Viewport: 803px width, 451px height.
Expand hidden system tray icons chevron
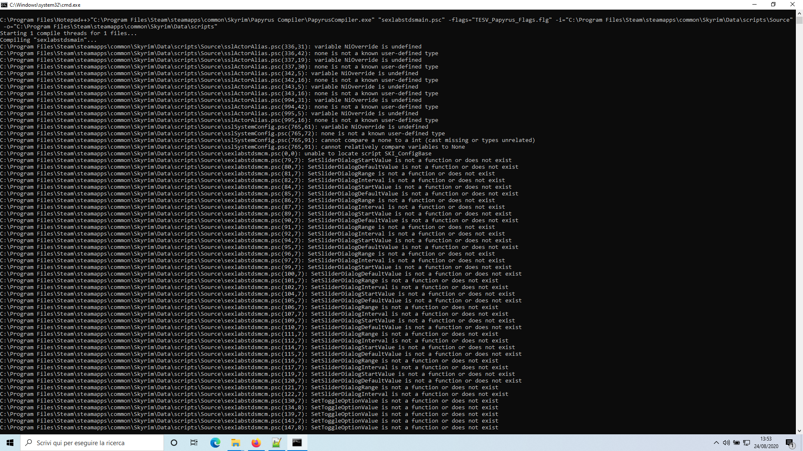tap(716, 443)
